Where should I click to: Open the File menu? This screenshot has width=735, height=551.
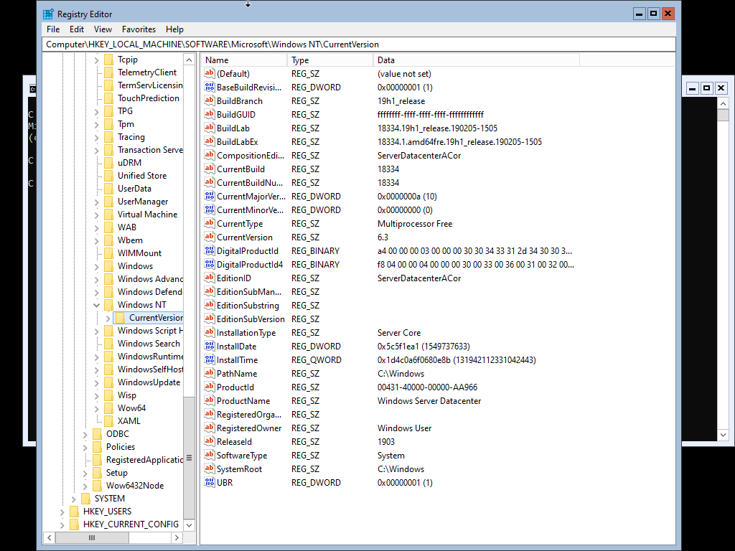[x=53, y=29]
